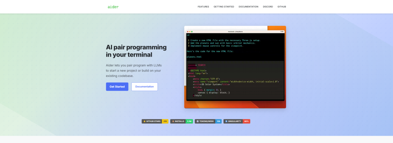
Task: Click the red close dot of the demo terminal
Action: [x=188, y=32]
